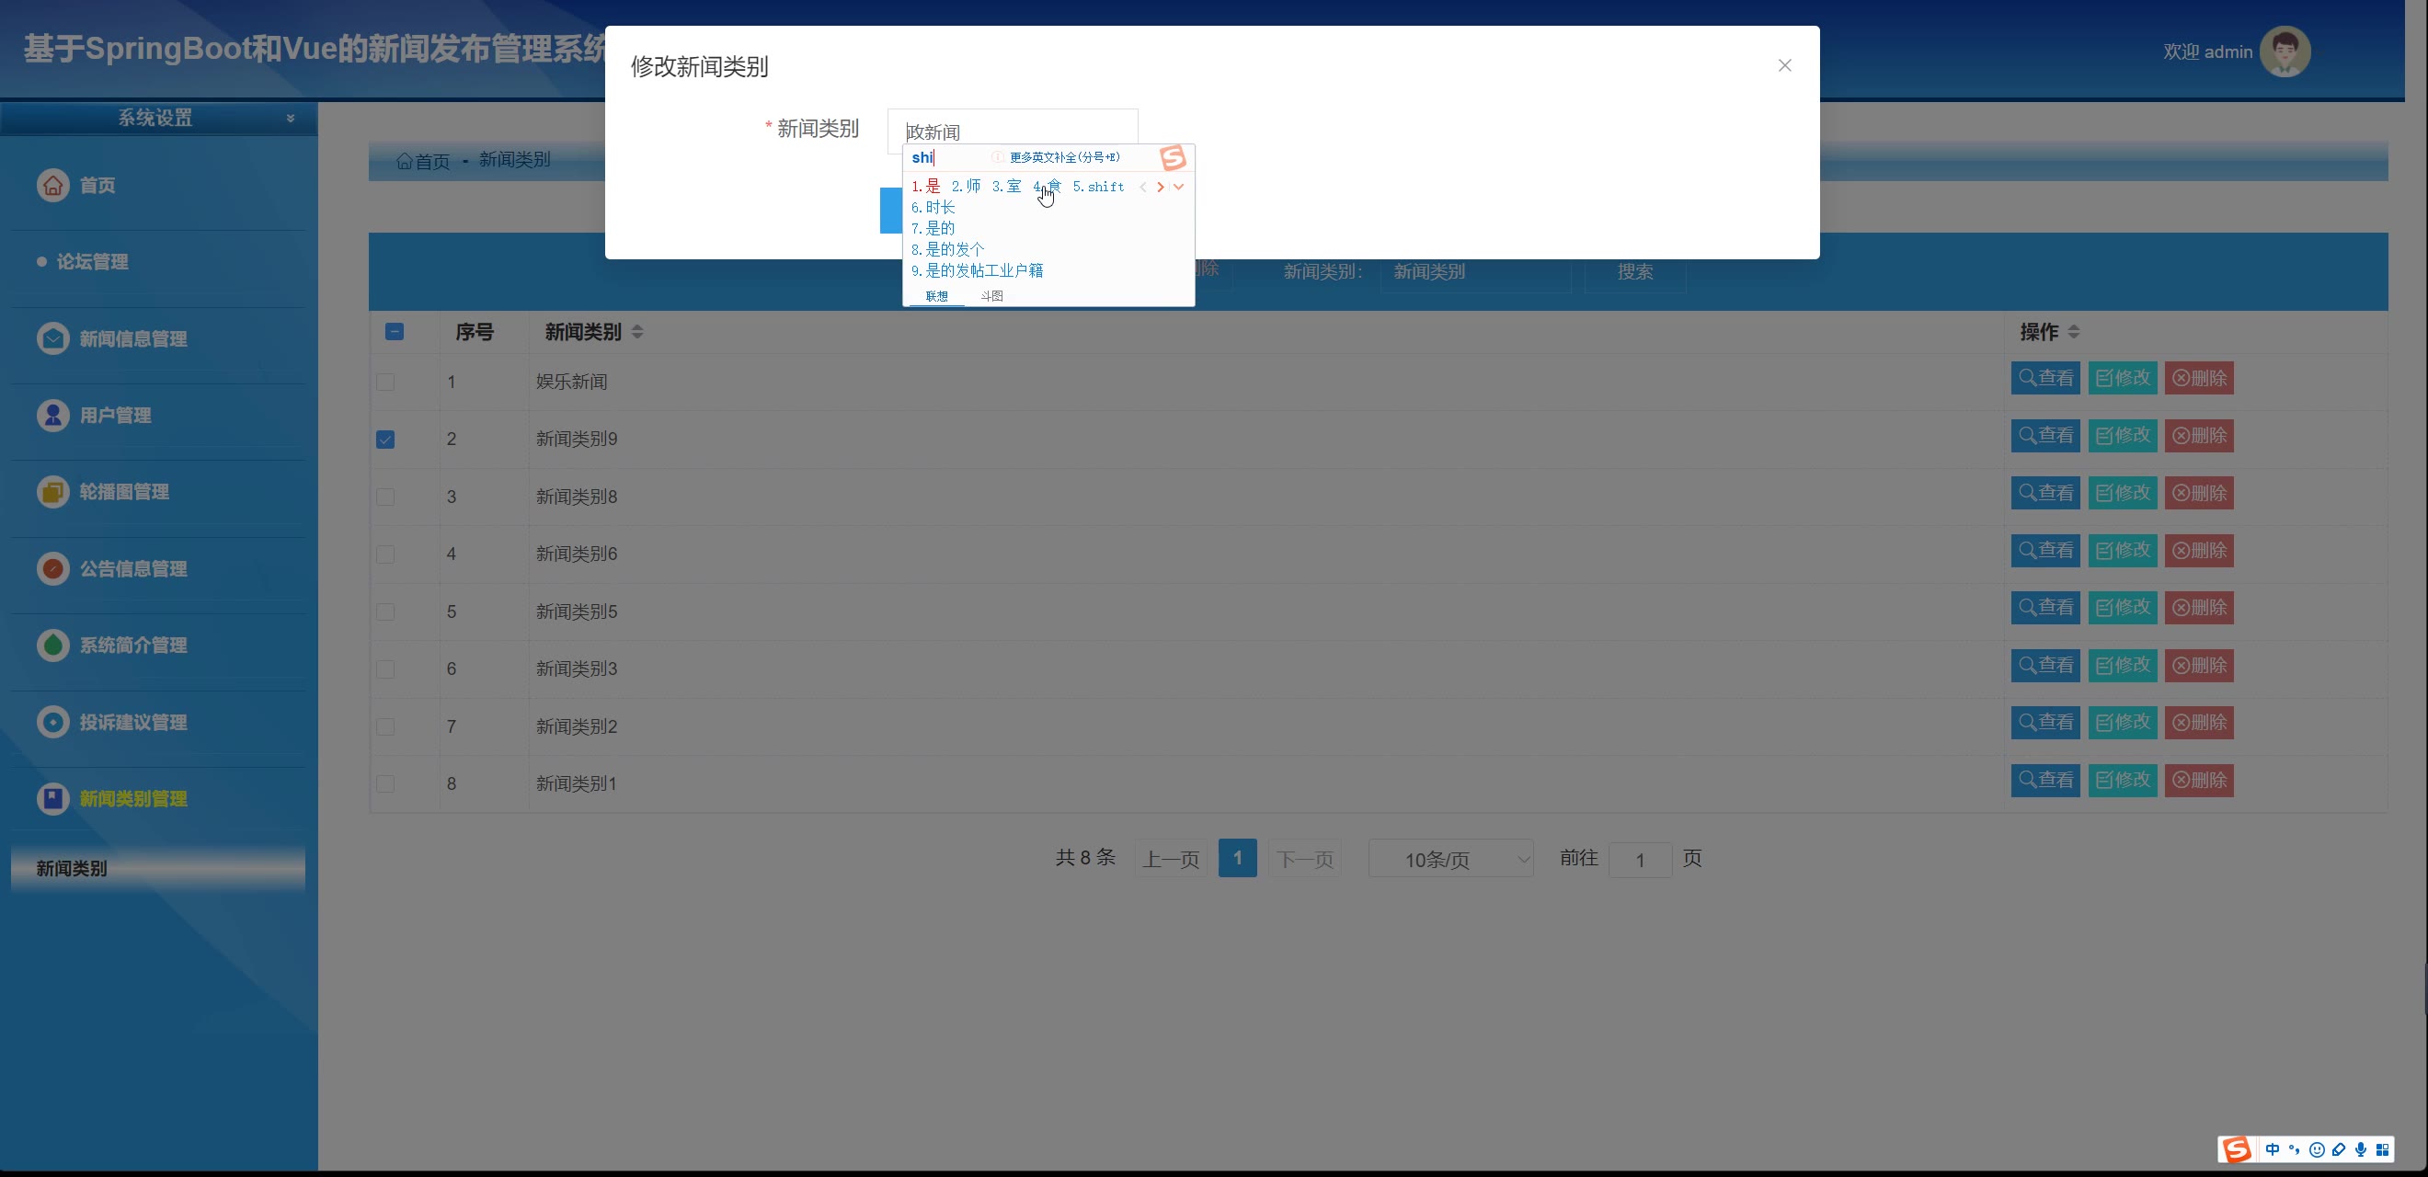
Task: Click the microphone icon in the IME toolbar
Action: [x=2360, y=1148]
